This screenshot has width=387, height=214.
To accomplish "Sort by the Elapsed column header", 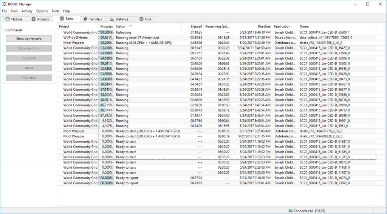I will pyautogui.click(x=193, y=26).
